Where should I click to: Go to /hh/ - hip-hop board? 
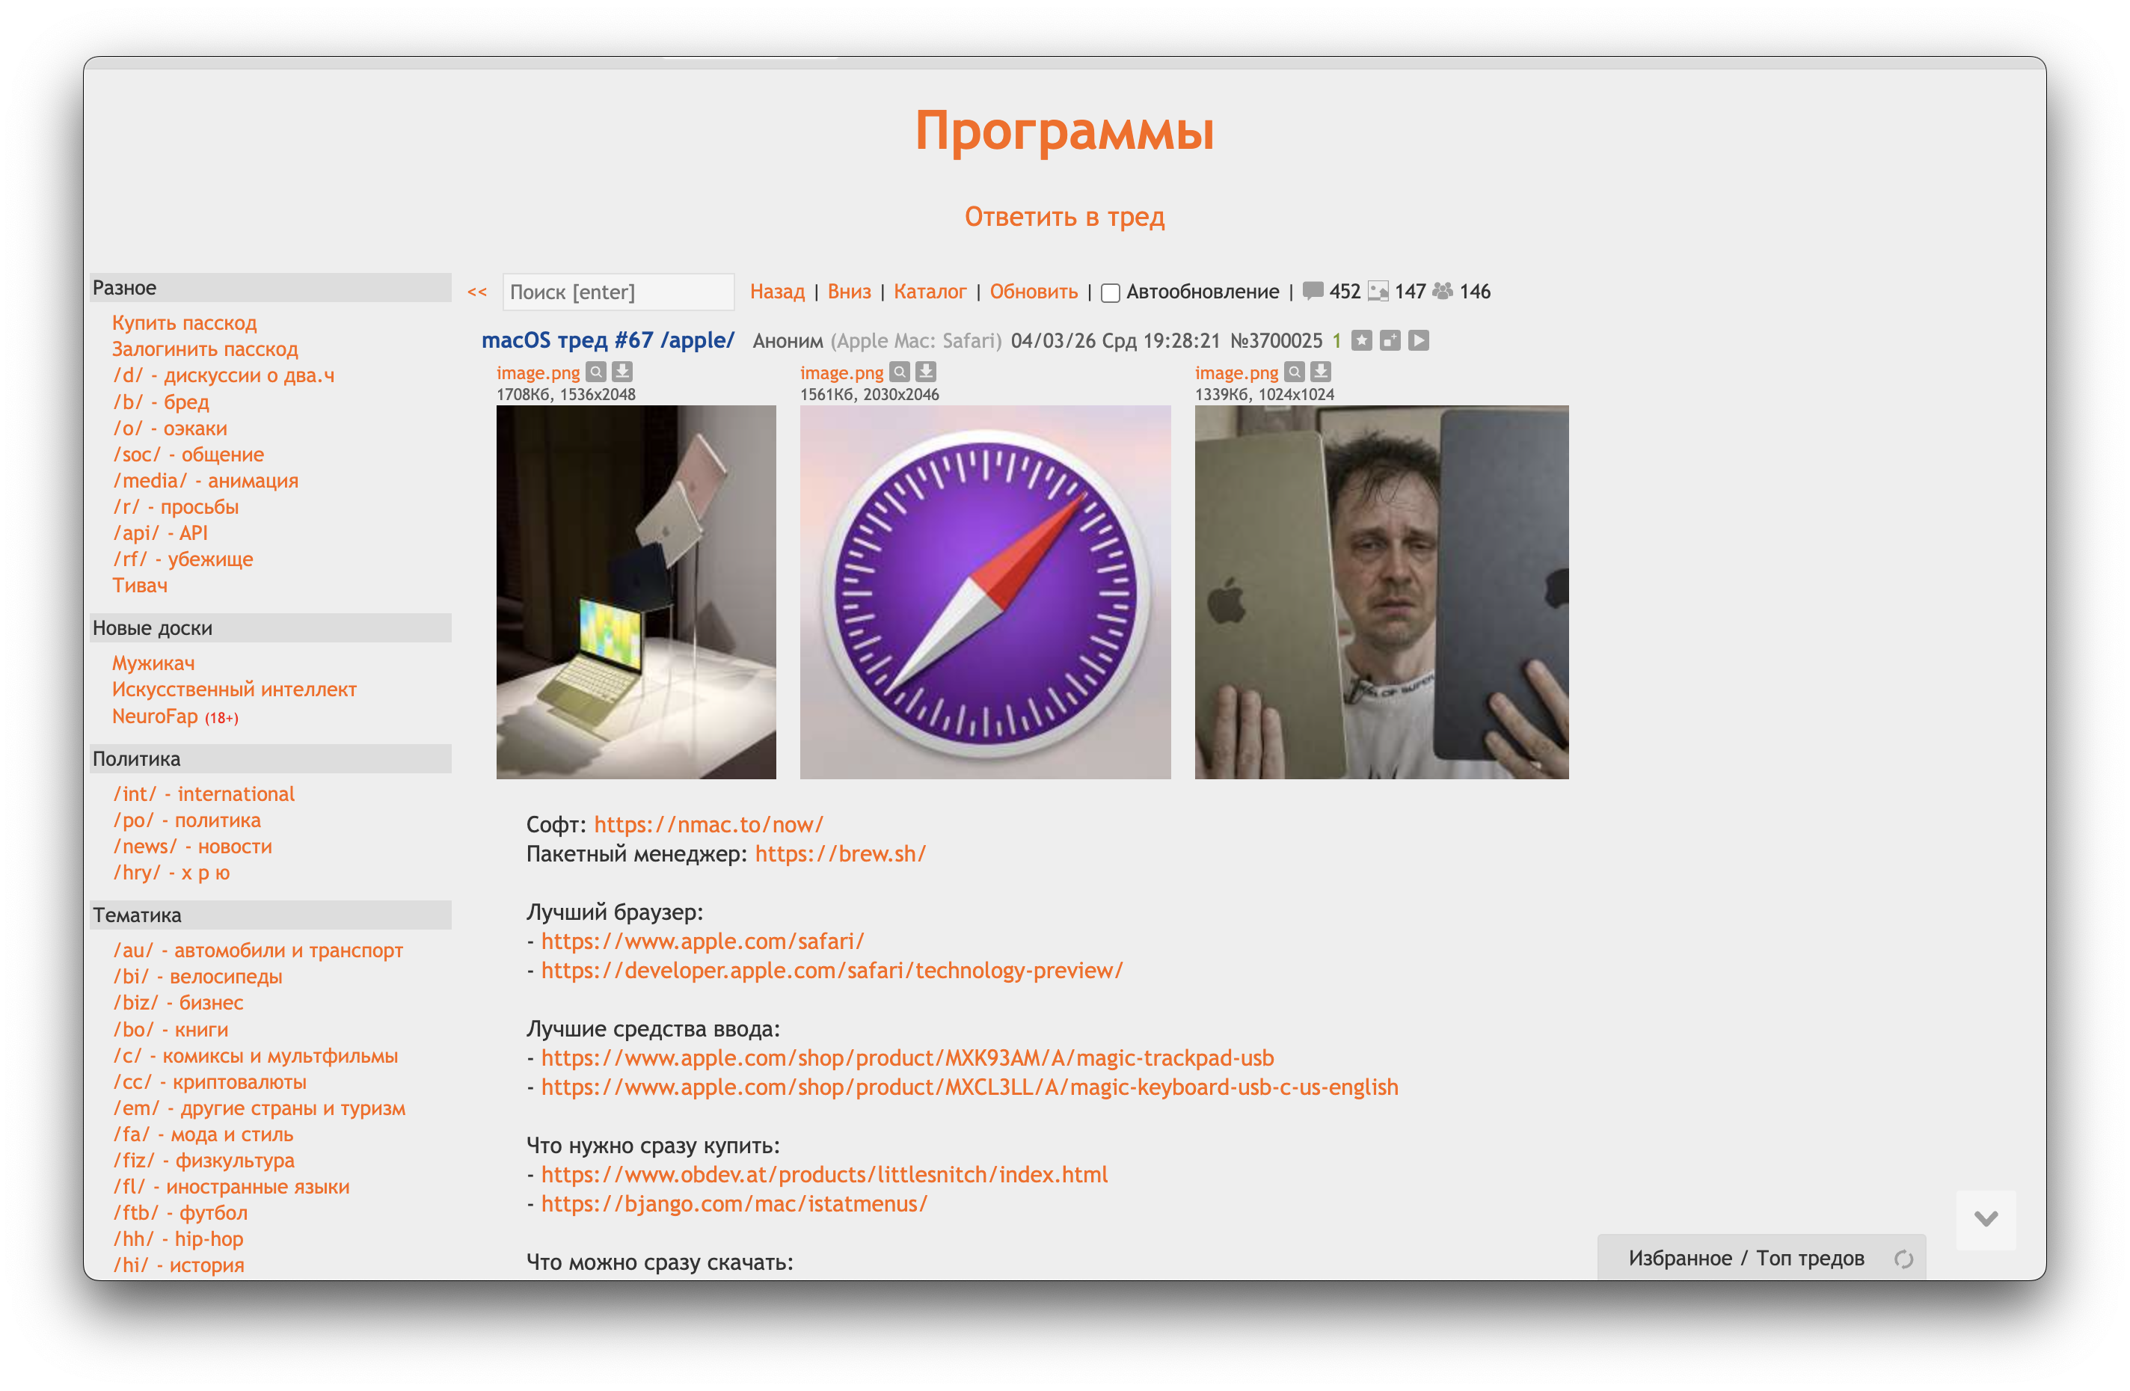point(177,1239)
